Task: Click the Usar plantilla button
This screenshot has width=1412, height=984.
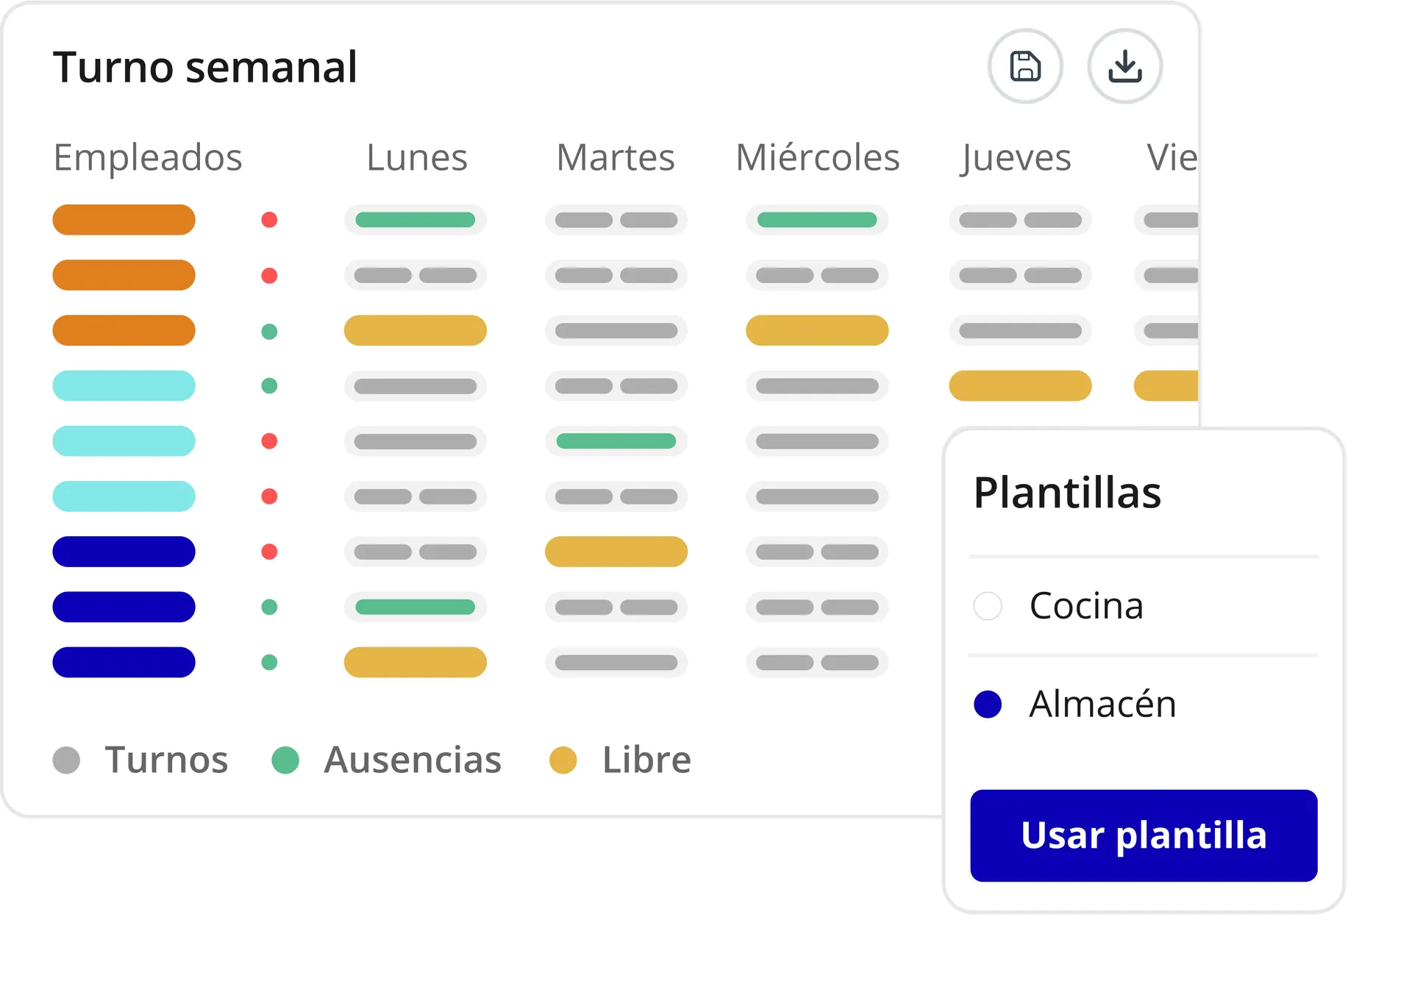Action: pyautogui.click(x=1144, y=835)
